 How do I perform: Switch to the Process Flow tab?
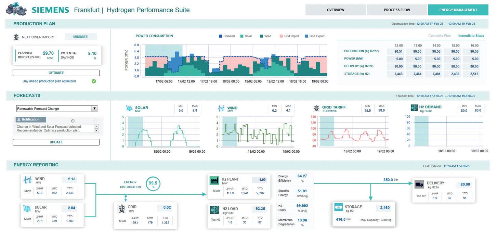[397, 10]
